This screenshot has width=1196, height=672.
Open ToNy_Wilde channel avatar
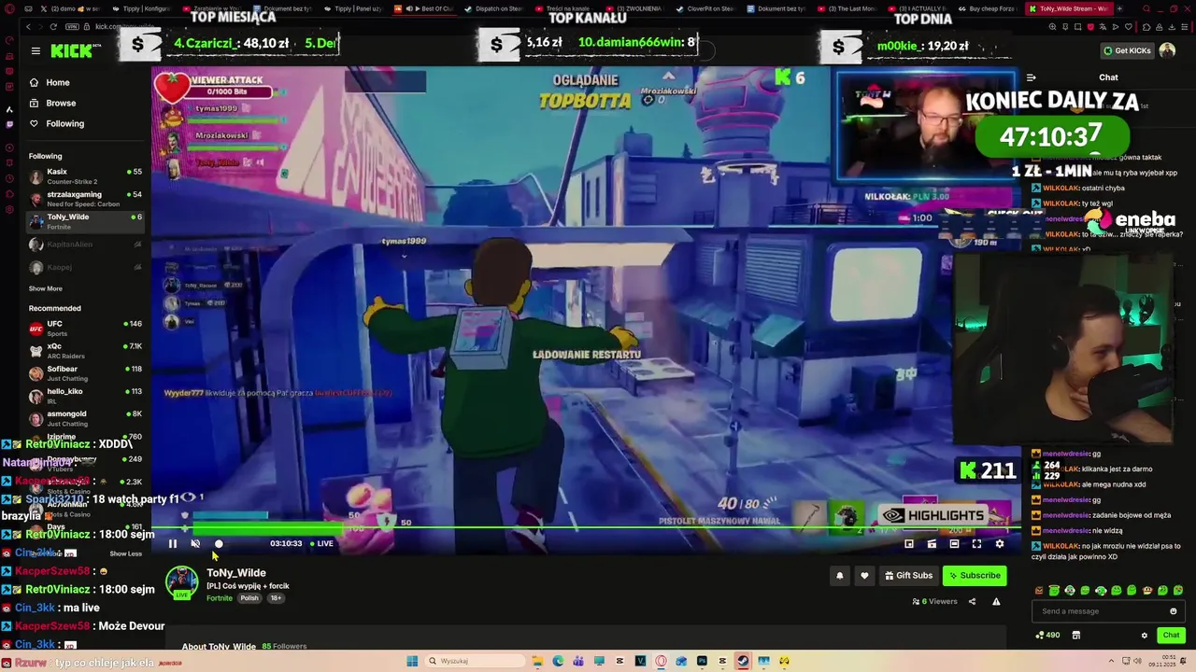(x=182, y=582)
